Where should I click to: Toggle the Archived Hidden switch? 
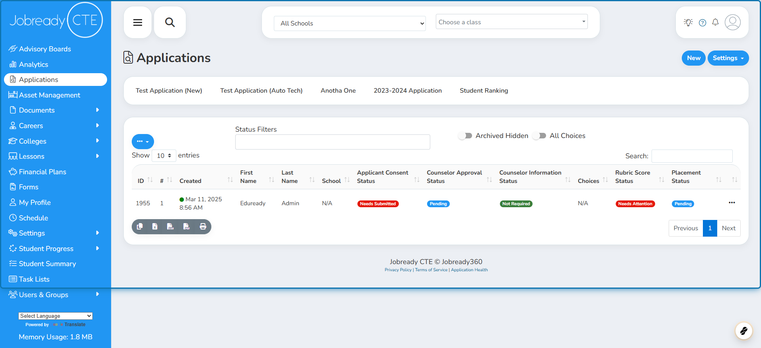pos(465,136)
